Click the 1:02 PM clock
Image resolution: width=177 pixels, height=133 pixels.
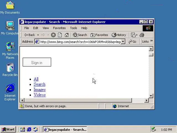coord(166,130)
